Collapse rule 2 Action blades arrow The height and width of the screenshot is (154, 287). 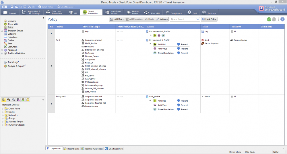coord(150,44)
